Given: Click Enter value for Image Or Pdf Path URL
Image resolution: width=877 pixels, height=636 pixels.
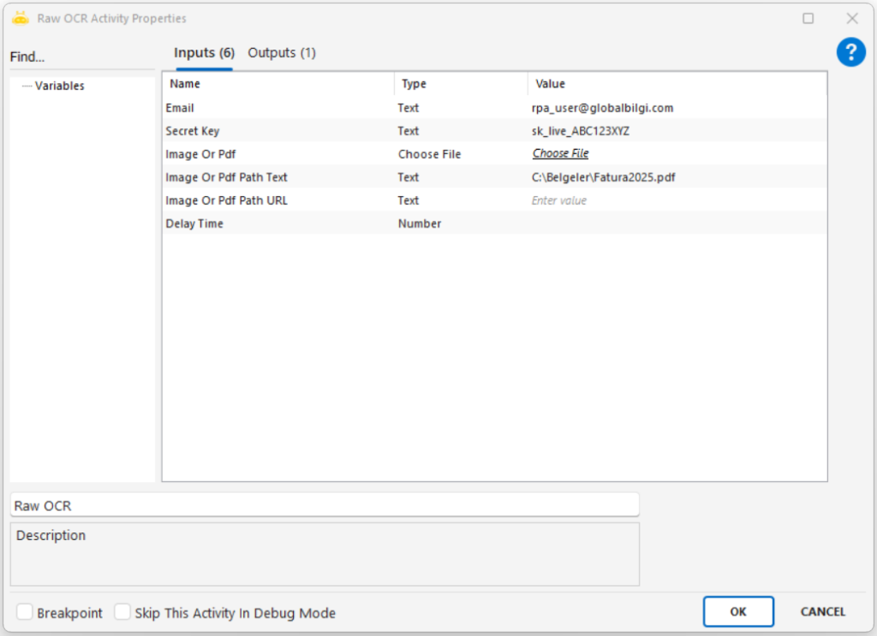Looking at the screenshot, I should [559, 200].
